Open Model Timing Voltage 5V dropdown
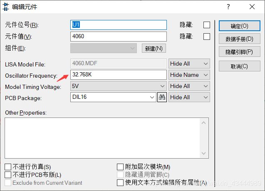The width and height of the screenshot is (265, 191). pyautogui.click(x=119, y=86)
